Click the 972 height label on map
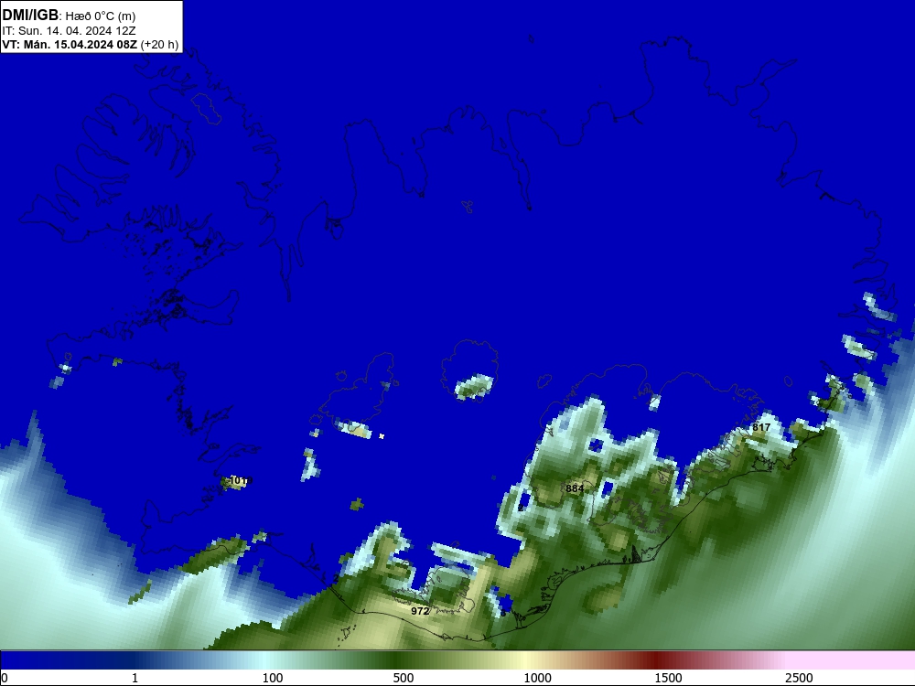Image resolution: width=915 pixels, height=686 pixels. [420, 611]
